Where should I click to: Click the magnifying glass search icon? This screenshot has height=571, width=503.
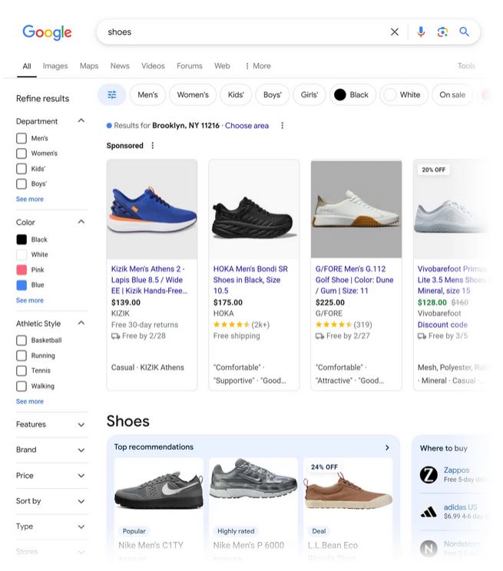point(464,32)
